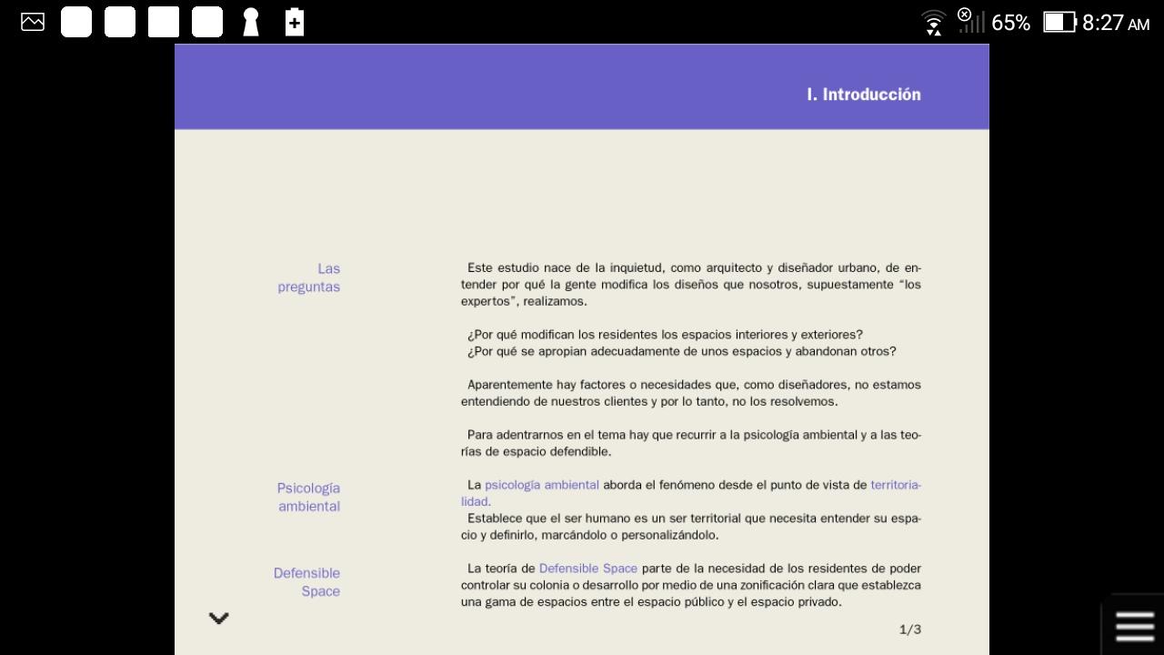This screenshot has width=1164, height=655.
Task: Tap the keyhole notification icon
Action: pos(251,22)
